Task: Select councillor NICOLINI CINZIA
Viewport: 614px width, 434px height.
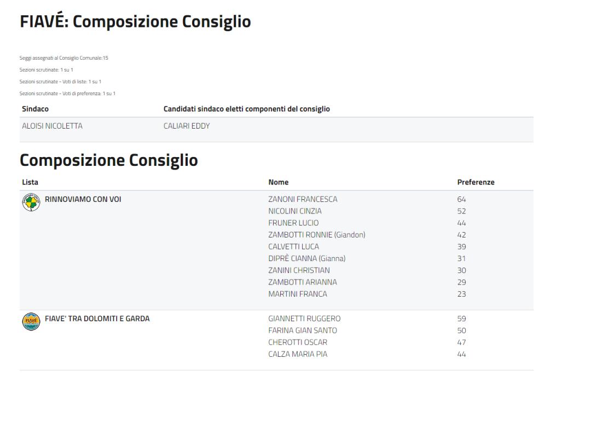Action: point(294,211)
